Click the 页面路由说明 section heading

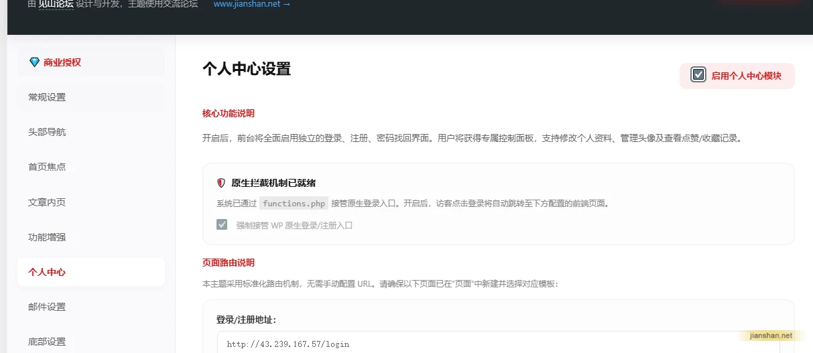tap(229, 263)
